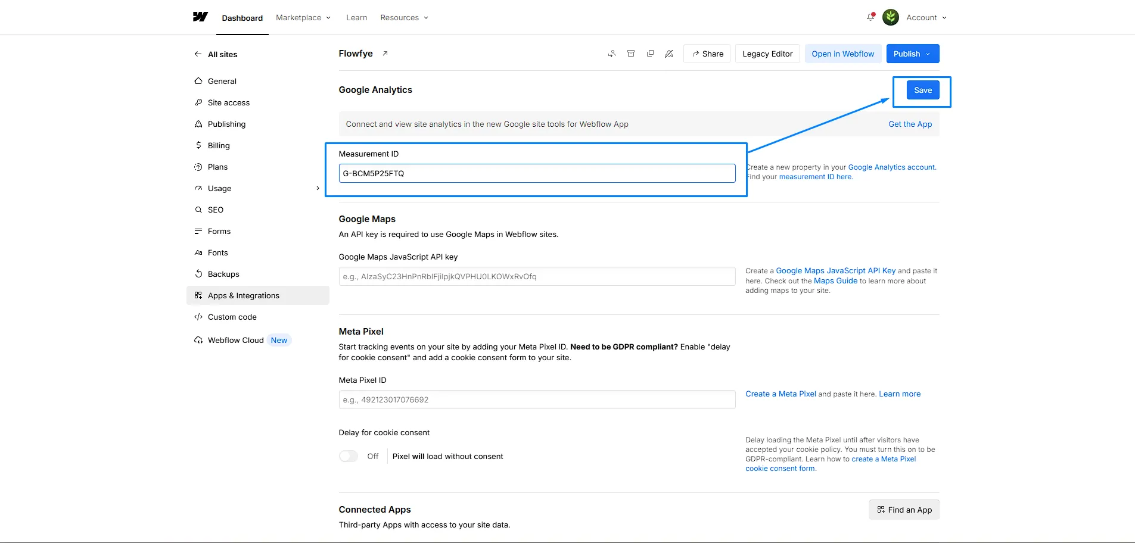
Task: Open the Maps Guide link
Action: [835, 280]
